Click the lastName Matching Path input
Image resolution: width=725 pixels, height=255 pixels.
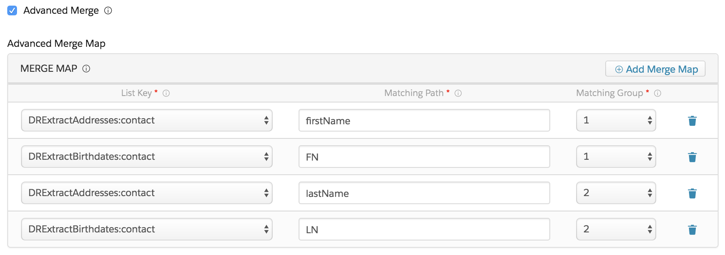[424, 193]
